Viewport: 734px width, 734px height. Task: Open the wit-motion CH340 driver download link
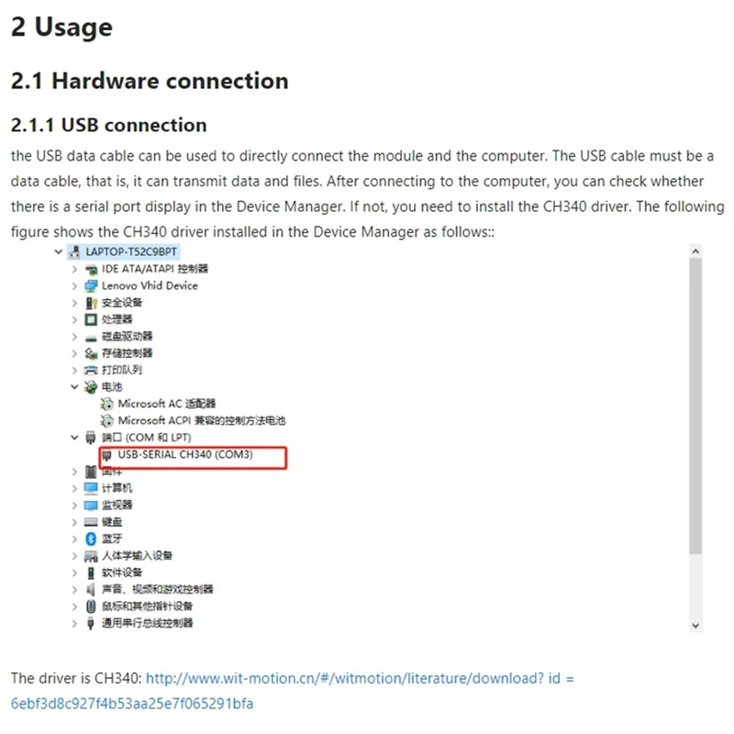(x=292, y=691)
